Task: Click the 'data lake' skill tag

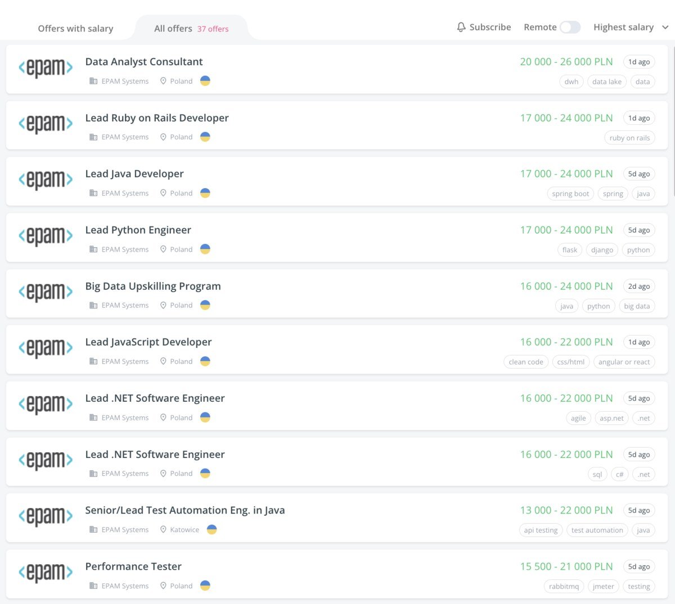Action: [606, 81]
